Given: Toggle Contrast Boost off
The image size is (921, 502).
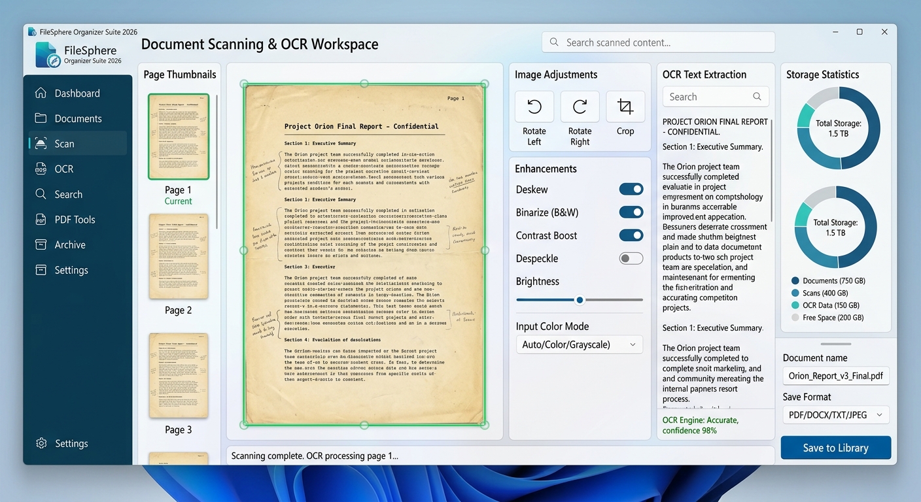Looking at the screenshot, I should (x=631, y=235).
